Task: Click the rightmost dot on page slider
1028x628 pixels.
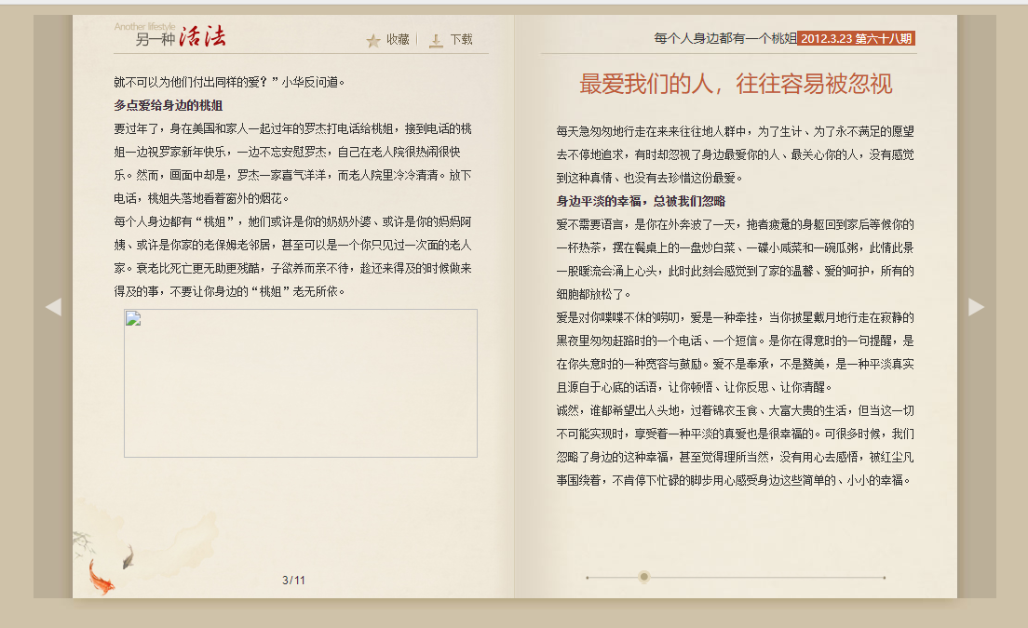Action: point(886,578)
